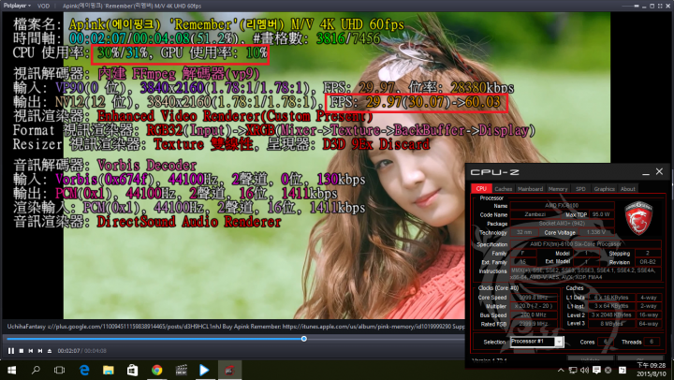Pause the video in PotPlayer
Image resolution: width=674 pixels, height=380 pixels.
pos(11,351)
